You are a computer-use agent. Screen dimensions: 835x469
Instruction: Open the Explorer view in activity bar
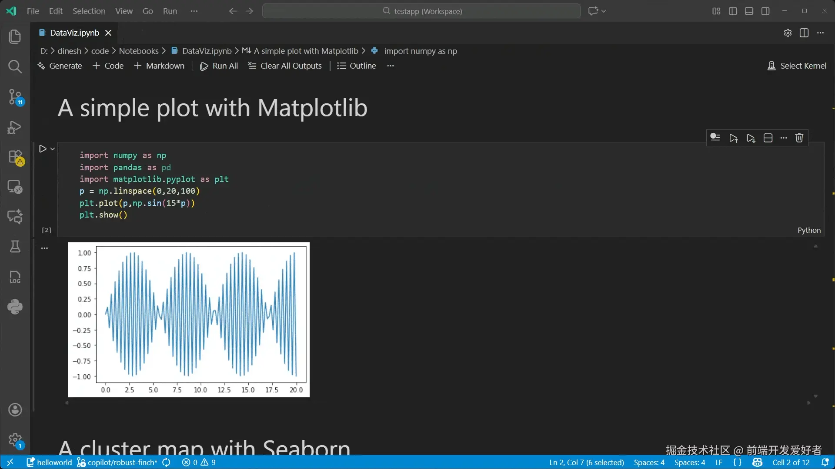15,36
